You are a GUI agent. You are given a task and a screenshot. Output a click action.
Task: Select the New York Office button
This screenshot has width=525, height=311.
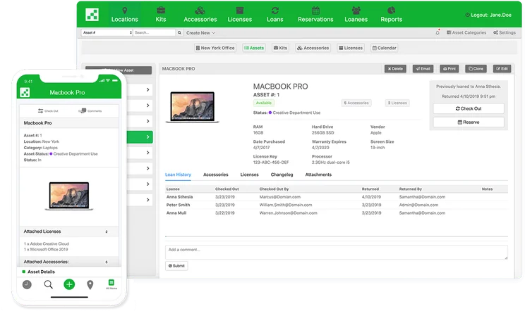click(x=215, y=48)
